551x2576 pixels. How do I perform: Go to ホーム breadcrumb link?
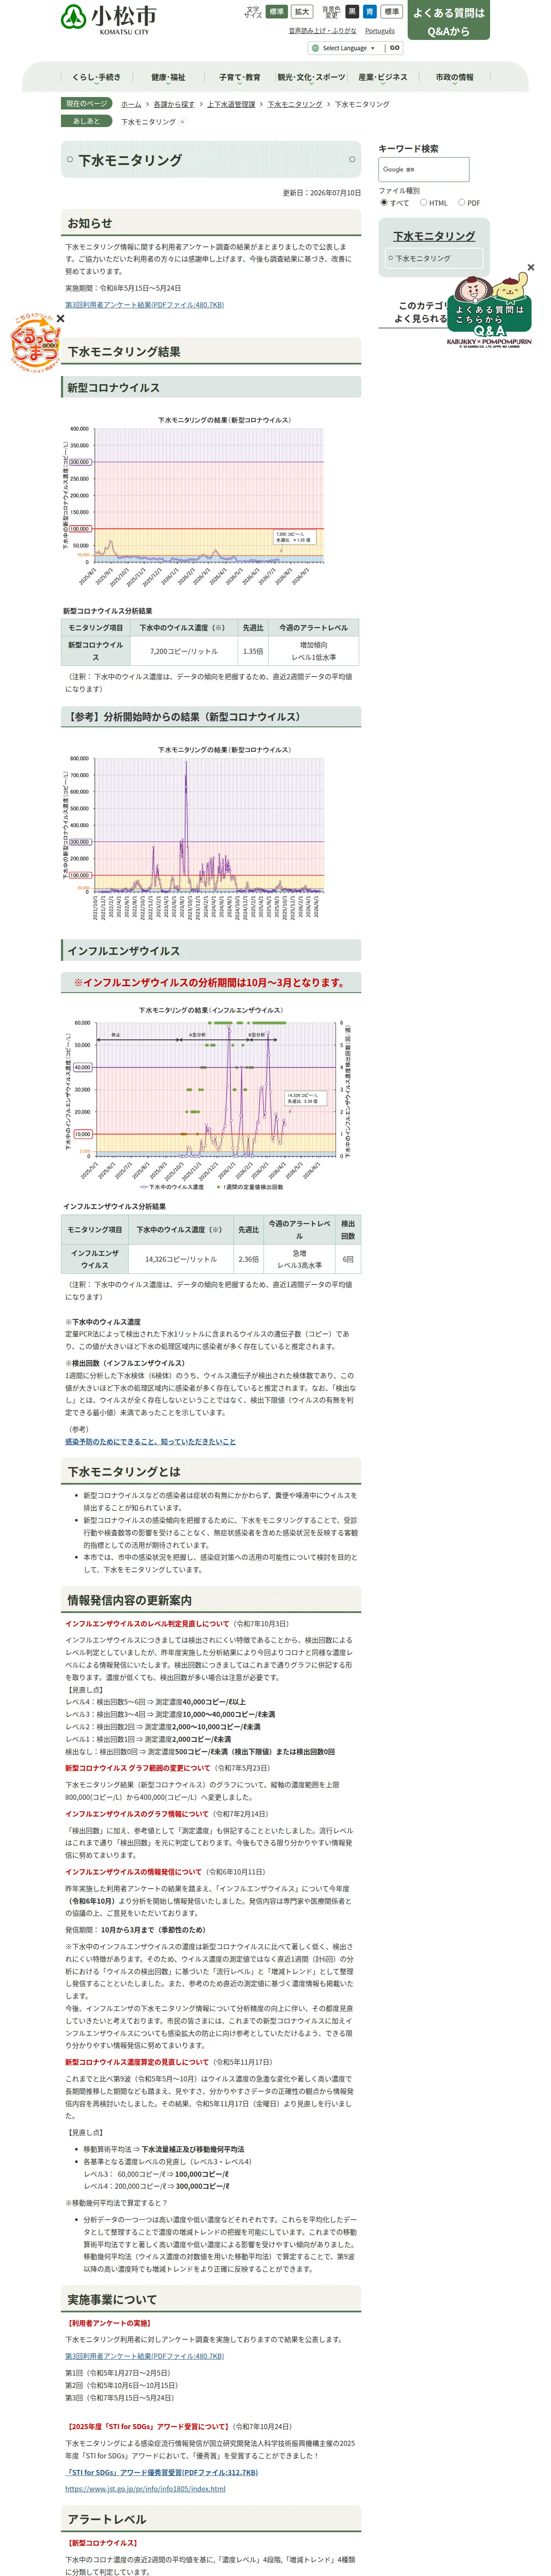131,104
